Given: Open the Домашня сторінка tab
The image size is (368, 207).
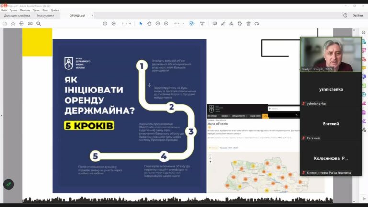Looking at the screenshot, I should pyautogui.click(x=17, y=15).
